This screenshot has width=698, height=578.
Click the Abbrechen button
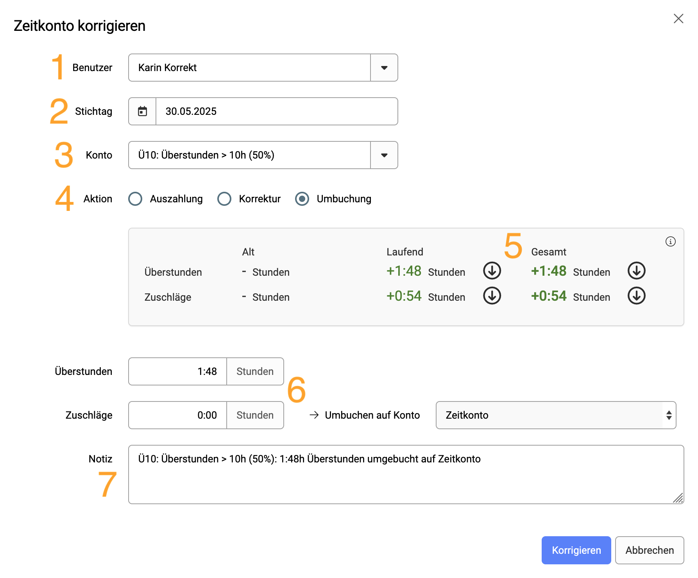coord(650,550)
